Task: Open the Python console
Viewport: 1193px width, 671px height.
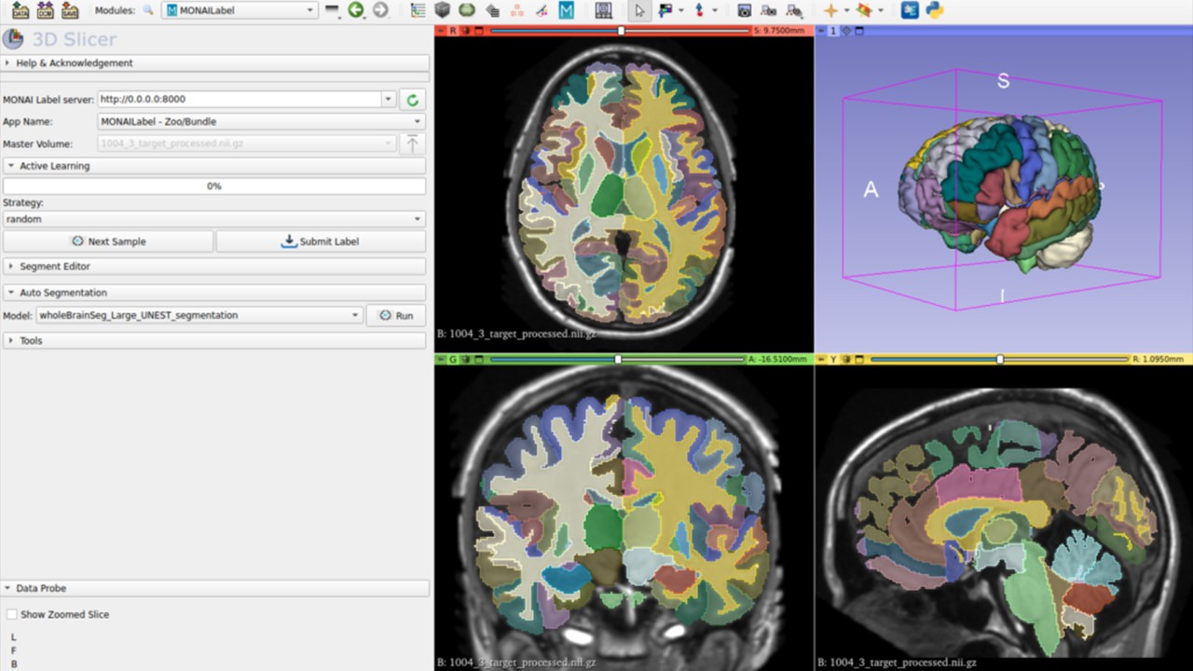Action: coord(935,10)
